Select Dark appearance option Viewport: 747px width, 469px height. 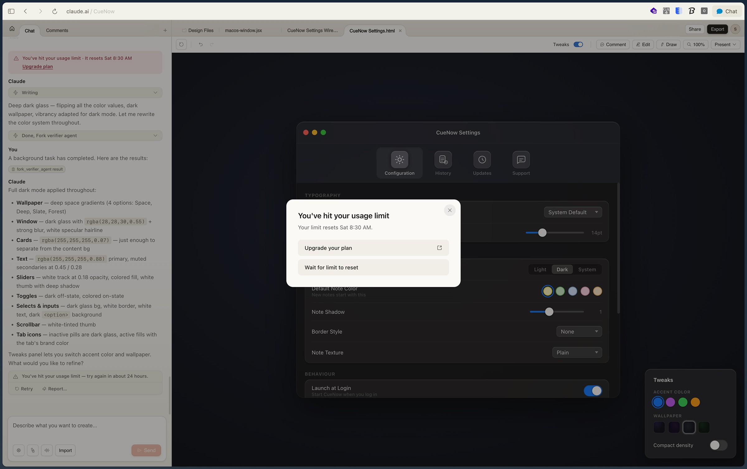coord(562,270)
